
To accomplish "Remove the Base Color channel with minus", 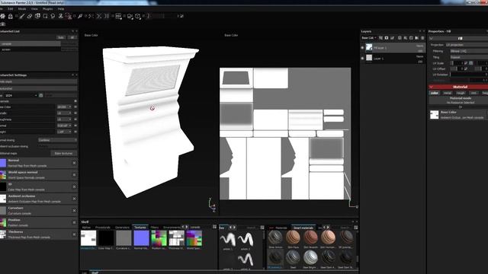I will (x=75, y=107).
